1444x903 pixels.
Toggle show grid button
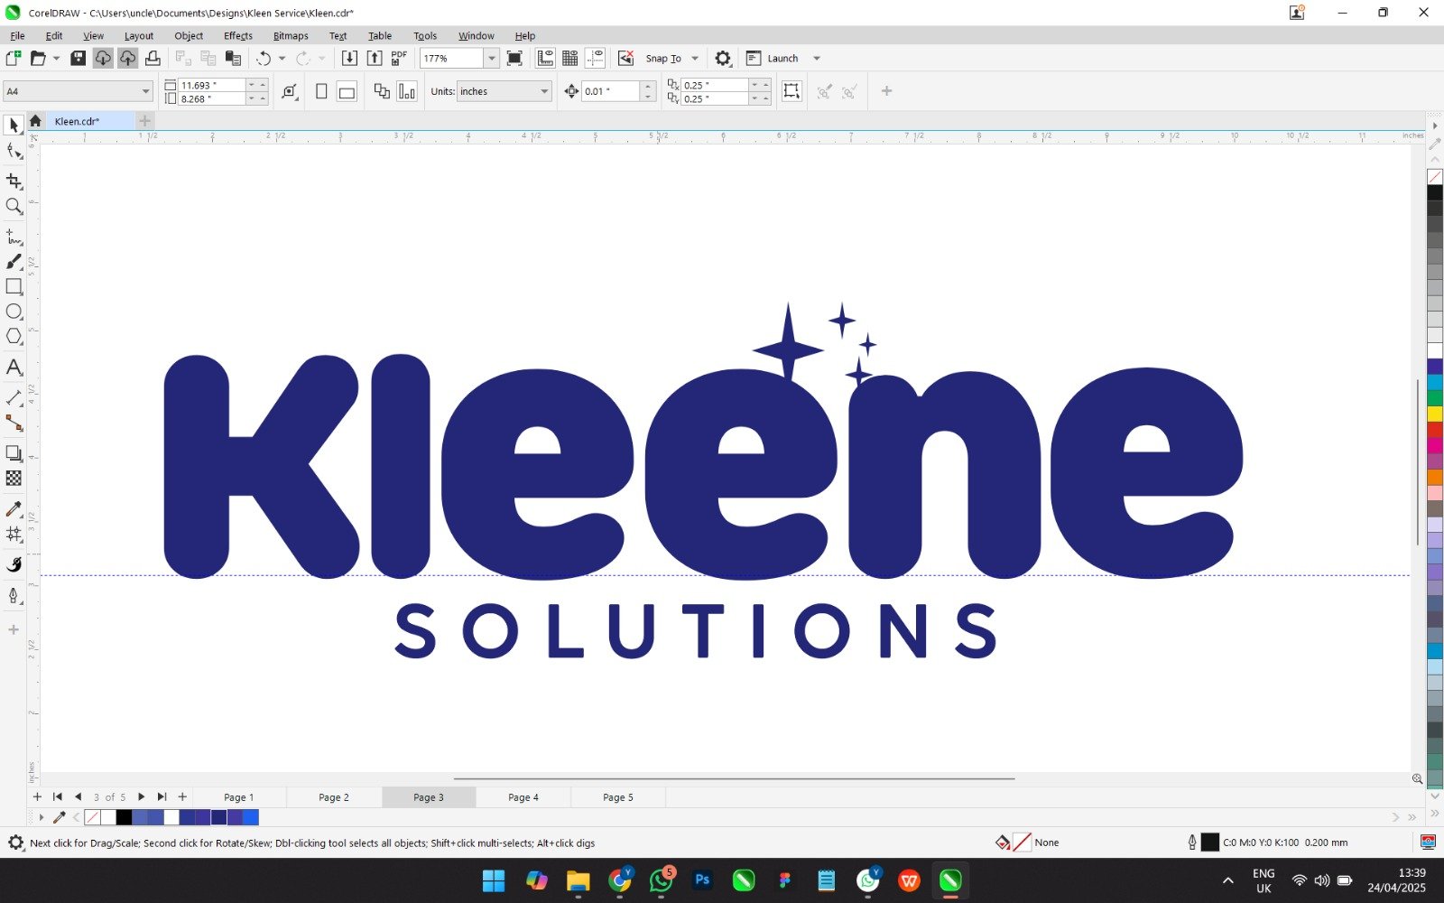(569, 58)
